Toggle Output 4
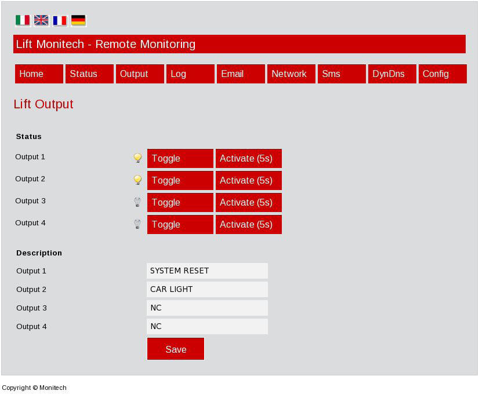This screenshot has width=479, height=398. click(180, 224)
